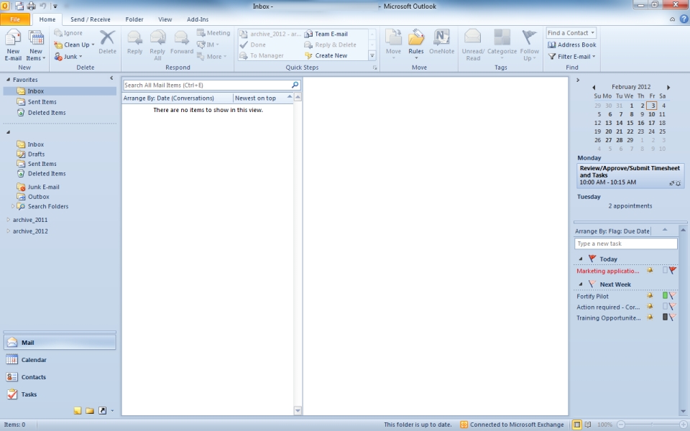
Task: Click the zoom slider in status bar
Action: click(x=652, y=425)
